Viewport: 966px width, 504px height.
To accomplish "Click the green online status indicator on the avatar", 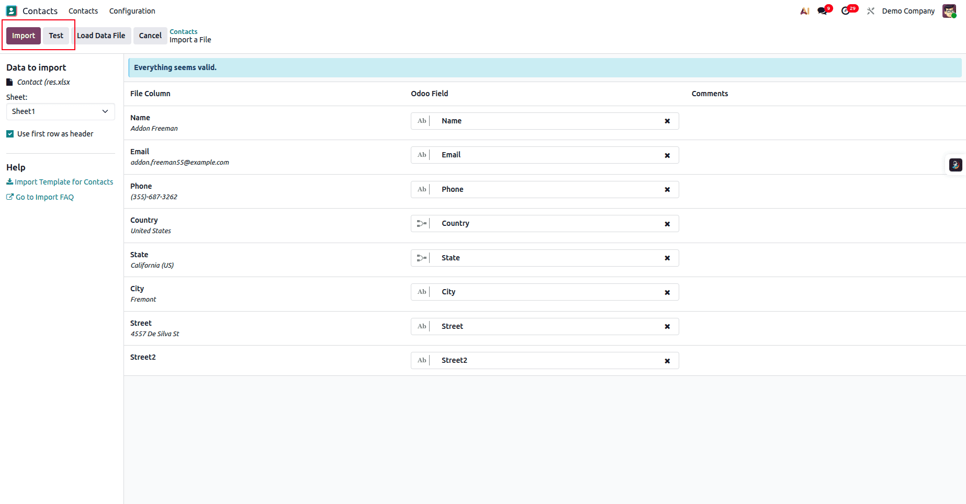I will [955, 16].
